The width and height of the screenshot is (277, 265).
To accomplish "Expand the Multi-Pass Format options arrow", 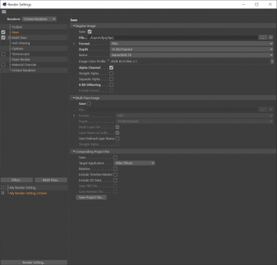I will click(x=74, y=115).
